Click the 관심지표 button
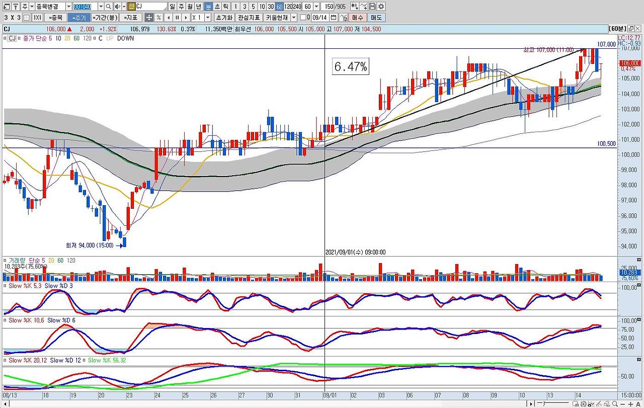Viewport: 644px width, 408px height. pyautogui.click(x=249, y=17)
